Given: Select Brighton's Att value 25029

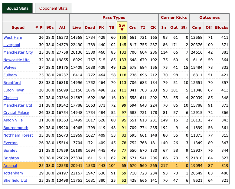Looking at the screenshot, I should click(62, 158).
